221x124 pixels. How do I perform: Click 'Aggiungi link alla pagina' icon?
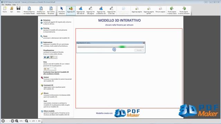90,10
